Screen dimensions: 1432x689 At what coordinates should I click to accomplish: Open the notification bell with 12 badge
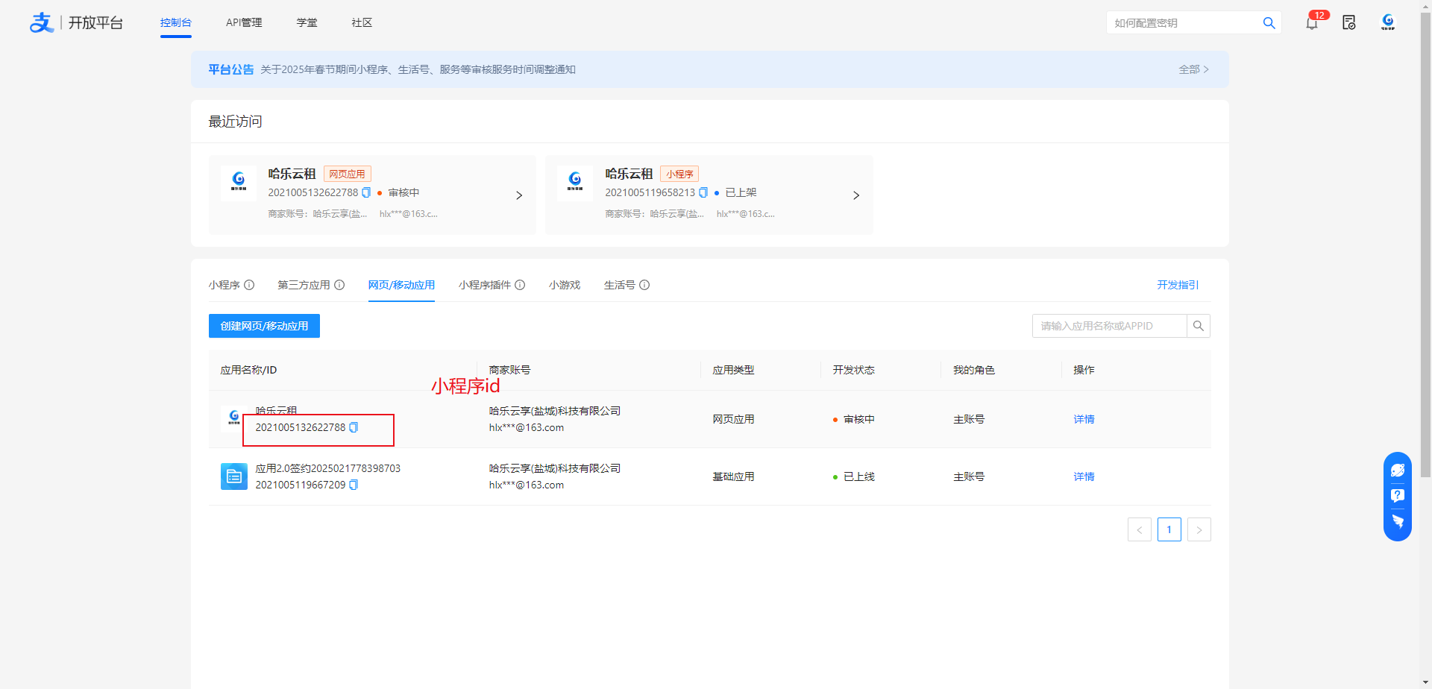[1312, 23]
